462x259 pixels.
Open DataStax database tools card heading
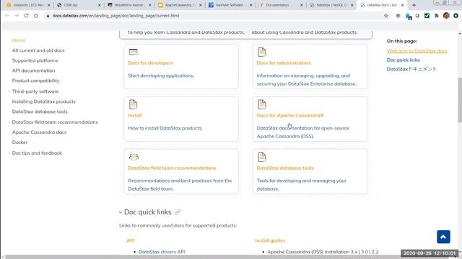[285, 168]
